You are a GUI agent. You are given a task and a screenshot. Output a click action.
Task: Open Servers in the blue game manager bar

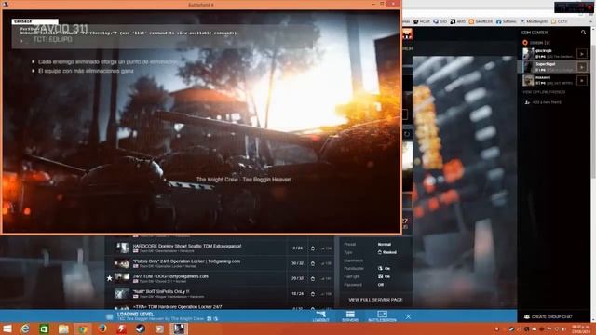pyautogui.click(x=350, y=316)
